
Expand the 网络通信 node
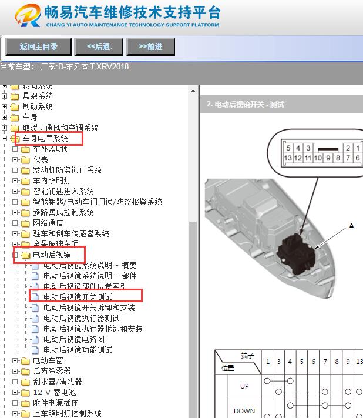[15, 223]
